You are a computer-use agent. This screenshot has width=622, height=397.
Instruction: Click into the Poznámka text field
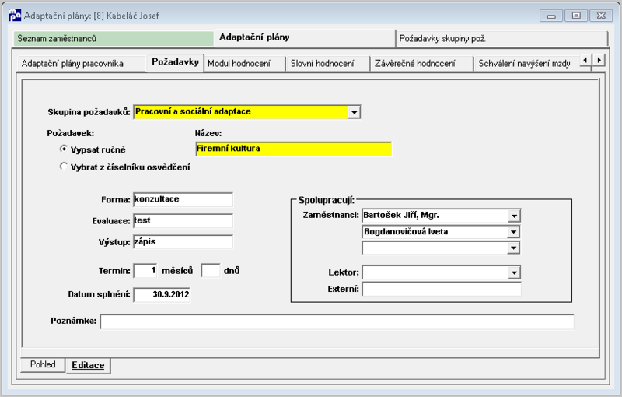[337, 321]
